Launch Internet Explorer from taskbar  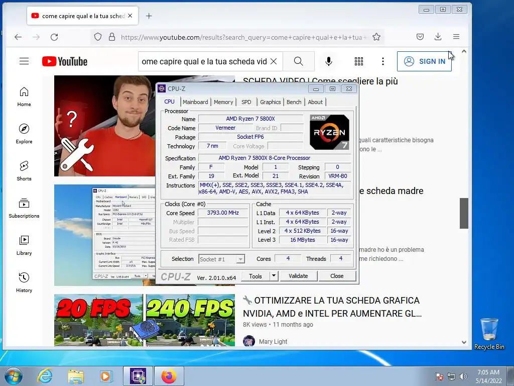tap(44, 376)
